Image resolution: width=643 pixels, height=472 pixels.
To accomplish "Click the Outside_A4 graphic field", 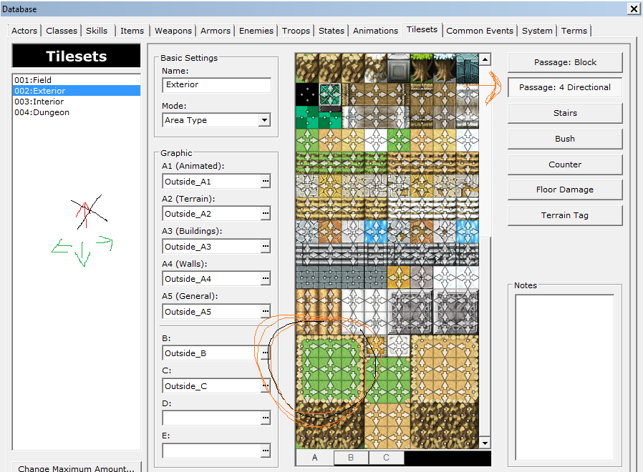I will pos(212,279).
